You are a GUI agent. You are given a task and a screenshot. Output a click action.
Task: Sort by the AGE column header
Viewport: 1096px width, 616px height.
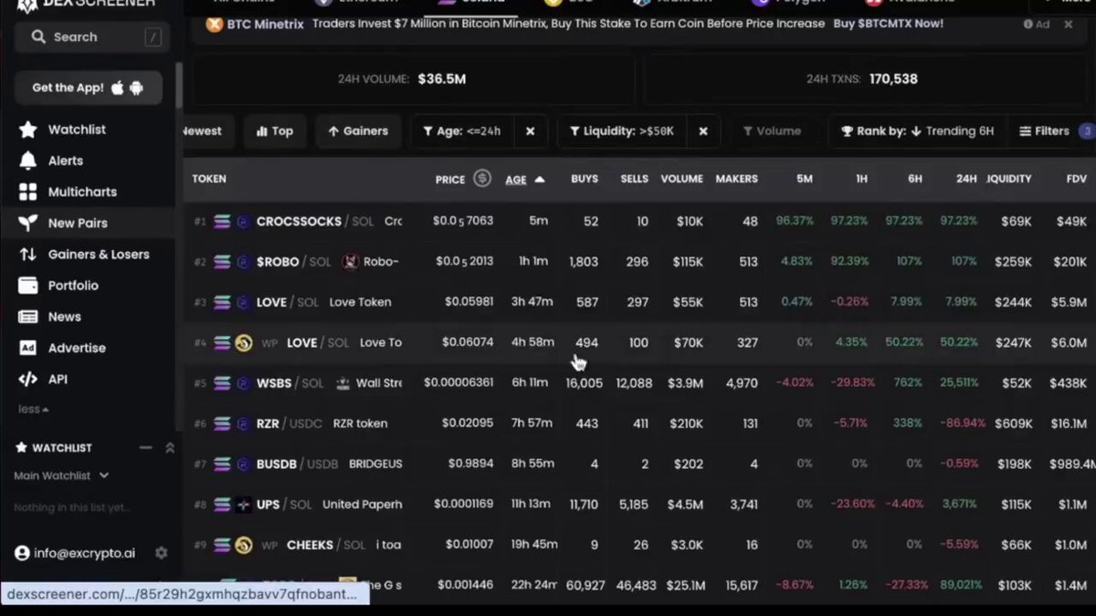(516, 180)
